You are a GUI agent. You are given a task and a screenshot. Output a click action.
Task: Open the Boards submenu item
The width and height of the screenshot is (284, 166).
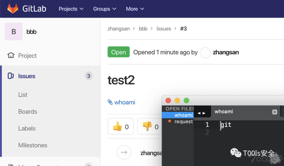28,112
